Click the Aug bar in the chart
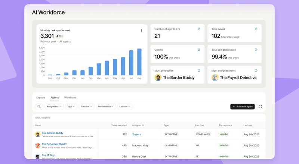Screen dimensions: 299x164 pos(139,62)
